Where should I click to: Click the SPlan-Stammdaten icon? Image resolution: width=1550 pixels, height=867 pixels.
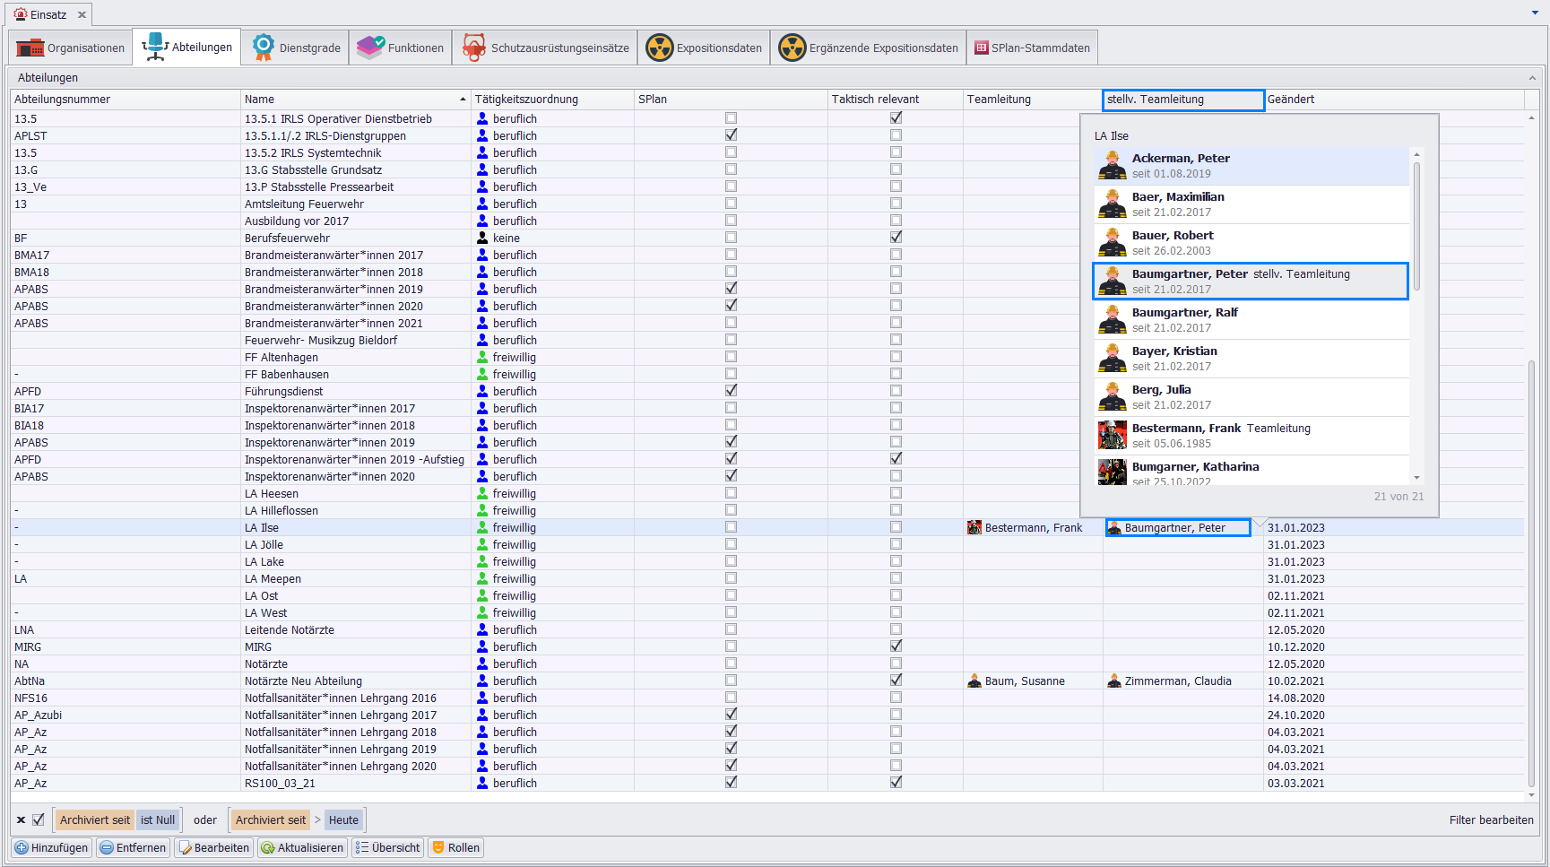(982, 48)
